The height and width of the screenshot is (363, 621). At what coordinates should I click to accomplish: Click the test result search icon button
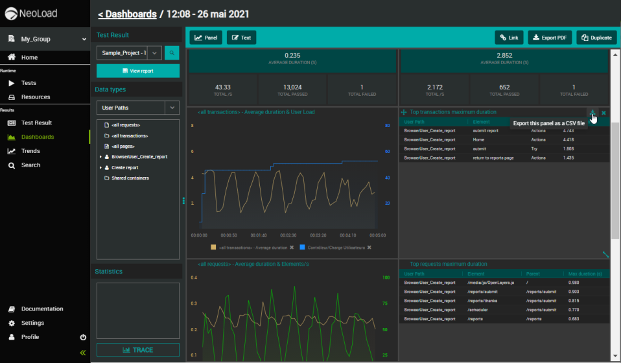[x=172, y=53]
